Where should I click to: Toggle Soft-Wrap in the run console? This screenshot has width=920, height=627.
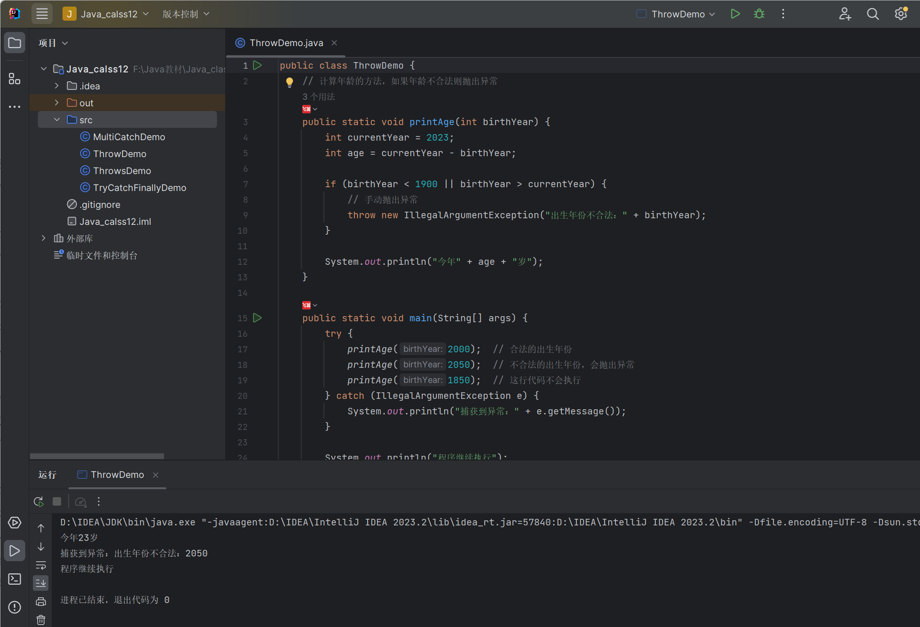tap(41, 565)
